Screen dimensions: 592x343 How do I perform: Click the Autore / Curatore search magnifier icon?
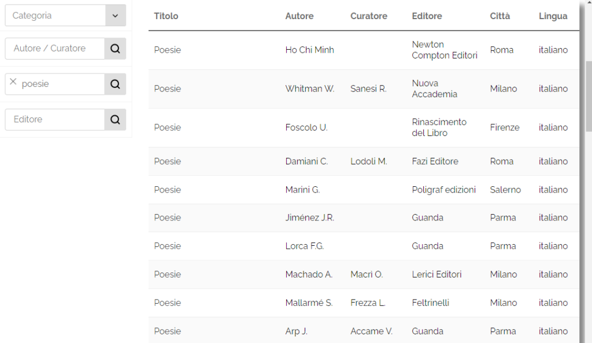pos(115,49)
